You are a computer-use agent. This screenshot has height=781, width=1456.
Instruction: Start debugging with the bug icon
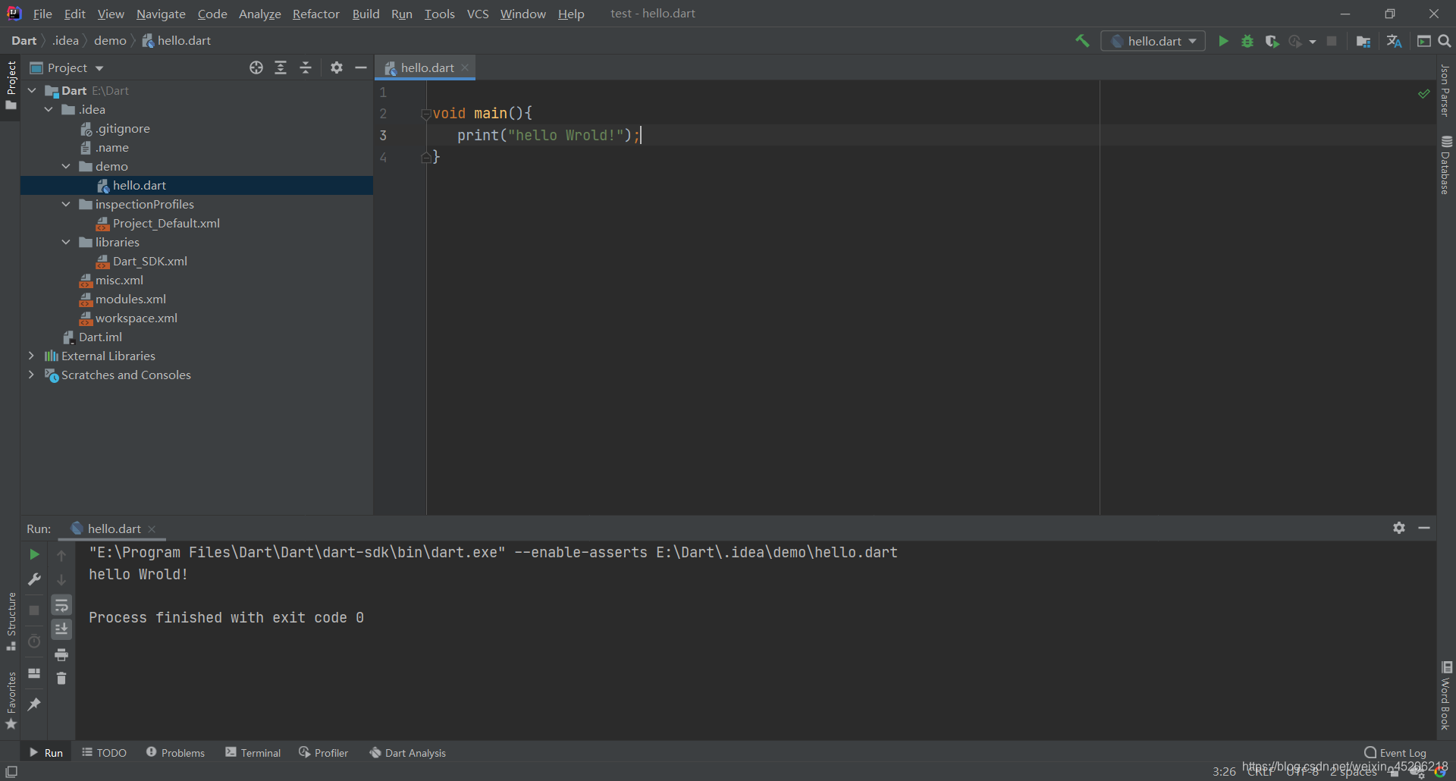coord(1247,41)
